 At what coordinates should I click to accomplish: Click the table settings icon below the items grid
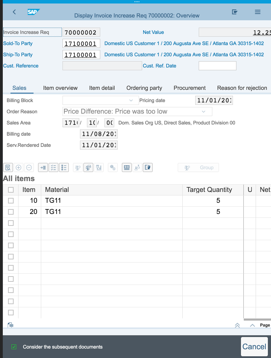[x=10, y=325]
